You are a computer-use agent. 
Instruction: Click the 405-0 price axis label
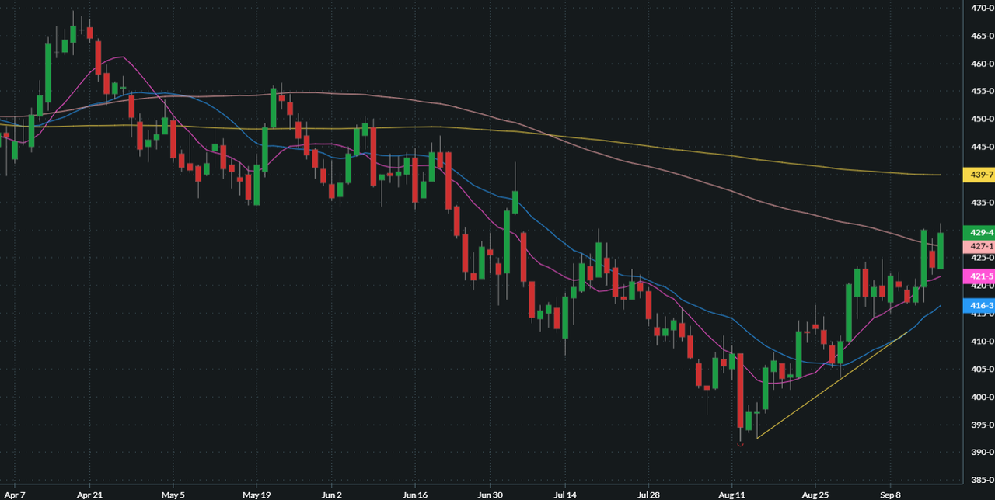983,369
